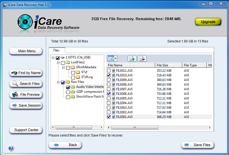Click tree panel scroll right arrow
Viewport: 229px width, 155px height.
coord(102,127)
